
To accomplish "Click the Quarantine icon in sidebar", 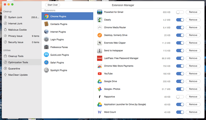I will pos(5,68).
